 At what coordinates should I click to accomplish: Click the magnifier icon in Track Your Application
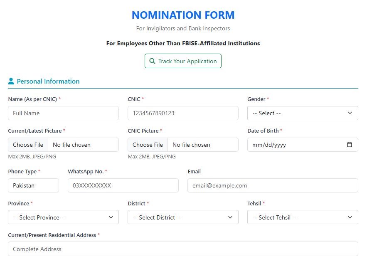click(152, 61)
